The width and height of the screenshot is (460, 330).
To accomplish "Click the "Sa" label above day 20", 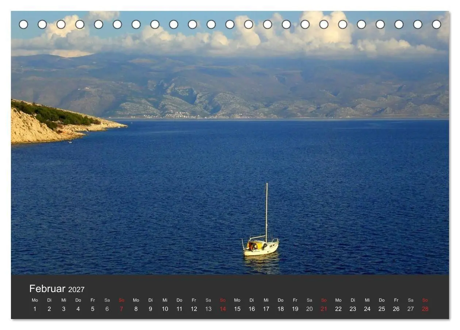I will [x=310, y=300].
